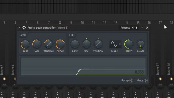This screenshot has height=98, width=174.
Task: Open the LFO shape dropdown arrow
Action: [120, 44]
